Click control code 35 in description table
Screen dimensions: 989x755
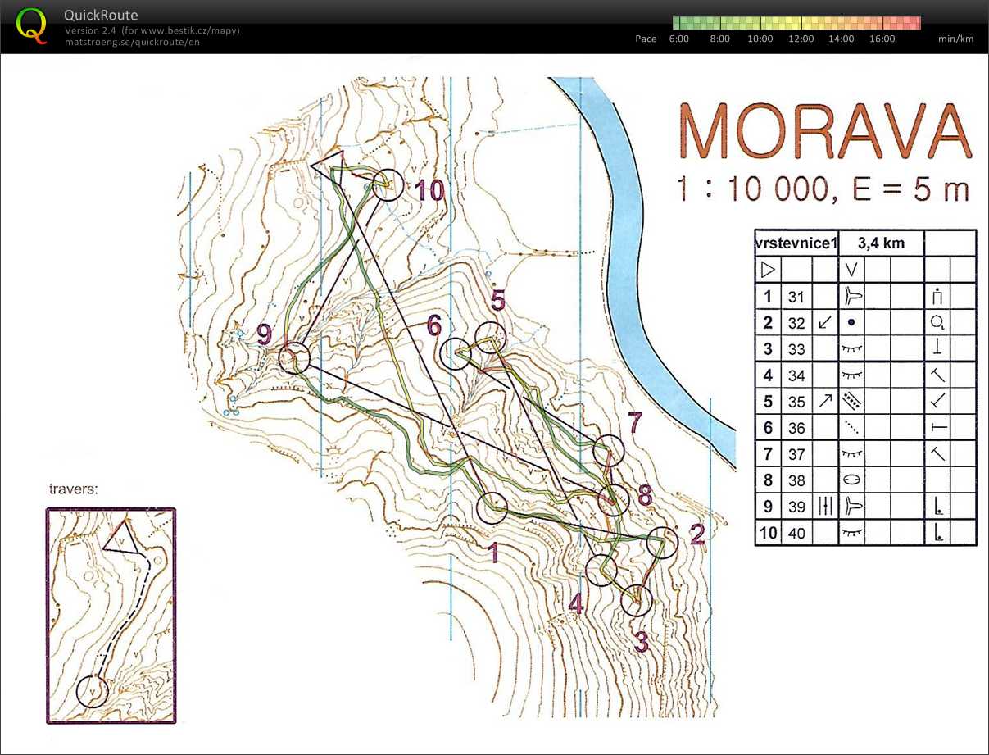pyautogui.click(x=795, y=402)
